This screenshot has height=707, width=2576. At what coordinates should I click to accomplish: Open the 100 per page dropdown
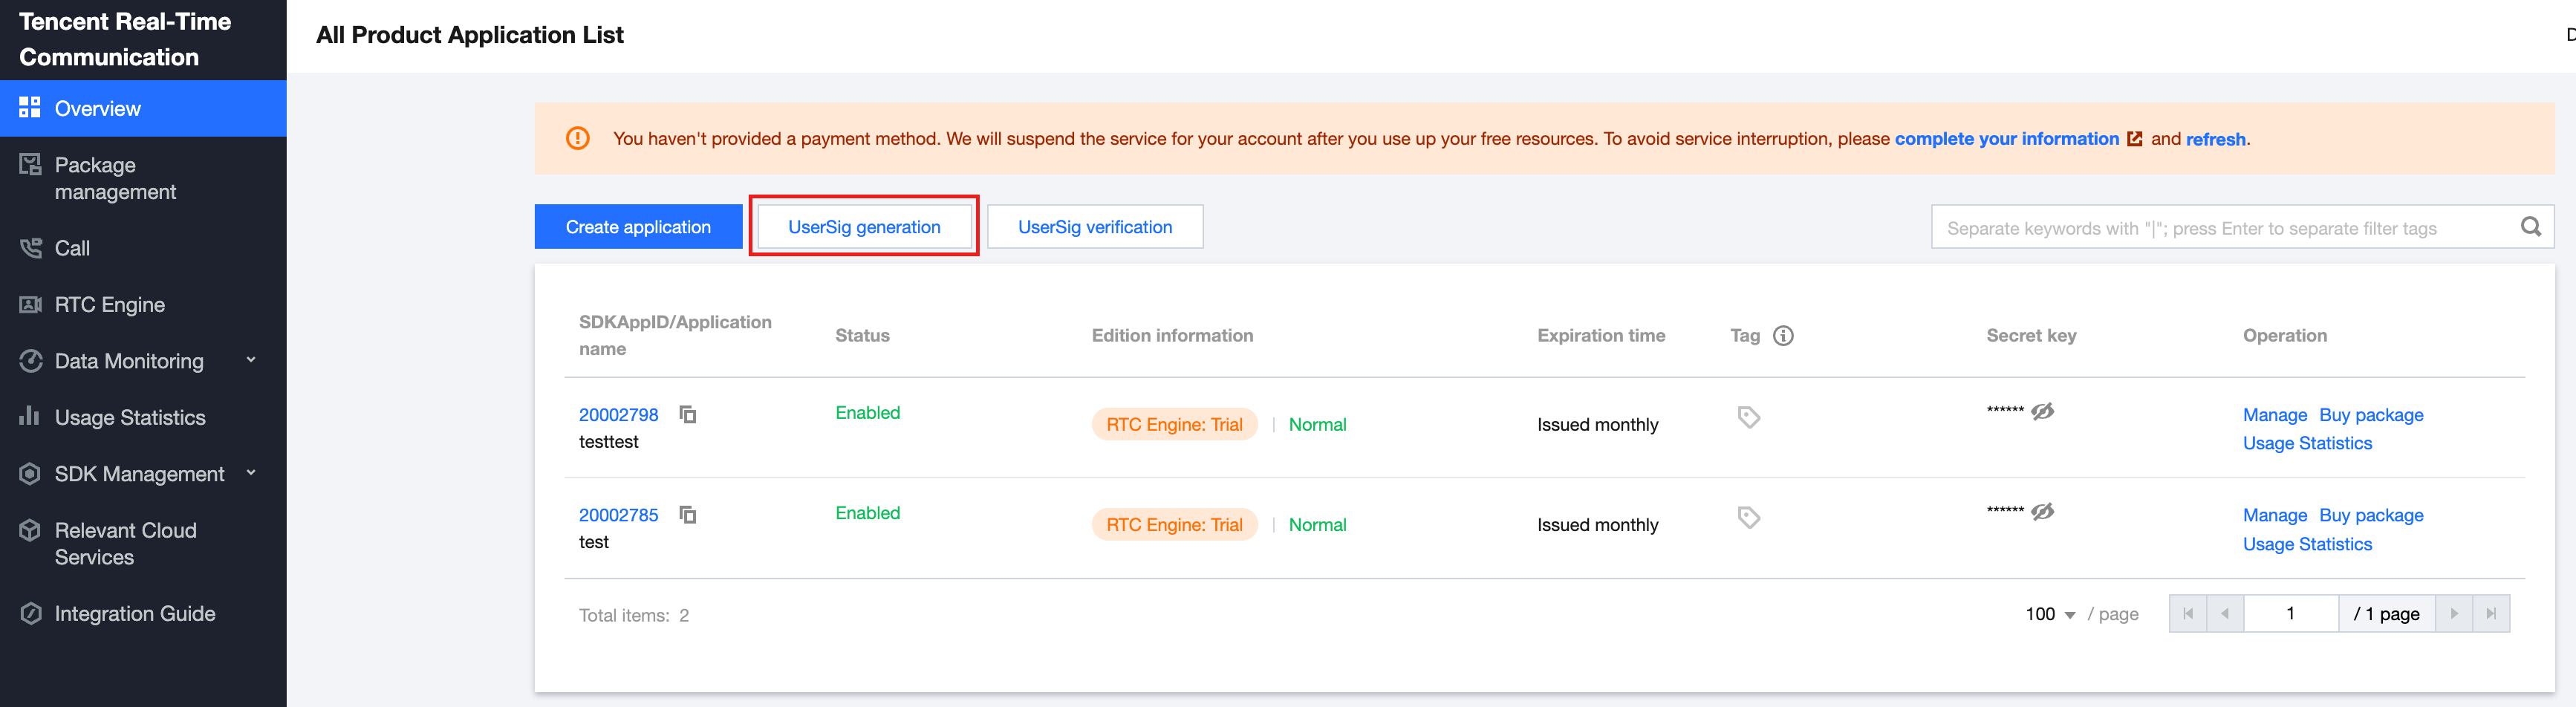[x=2050, y=614]
